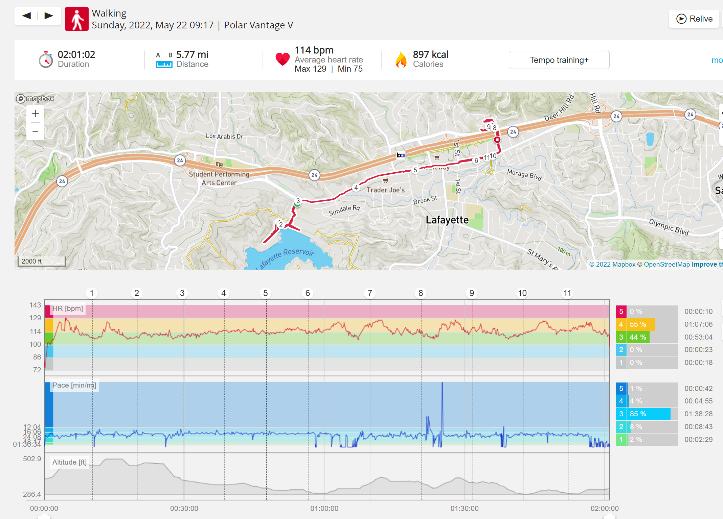Image resolution: width=723 pixels, height=519 pixels.
Task: Go to the previous training session arrow
Action: pos(26,16)
